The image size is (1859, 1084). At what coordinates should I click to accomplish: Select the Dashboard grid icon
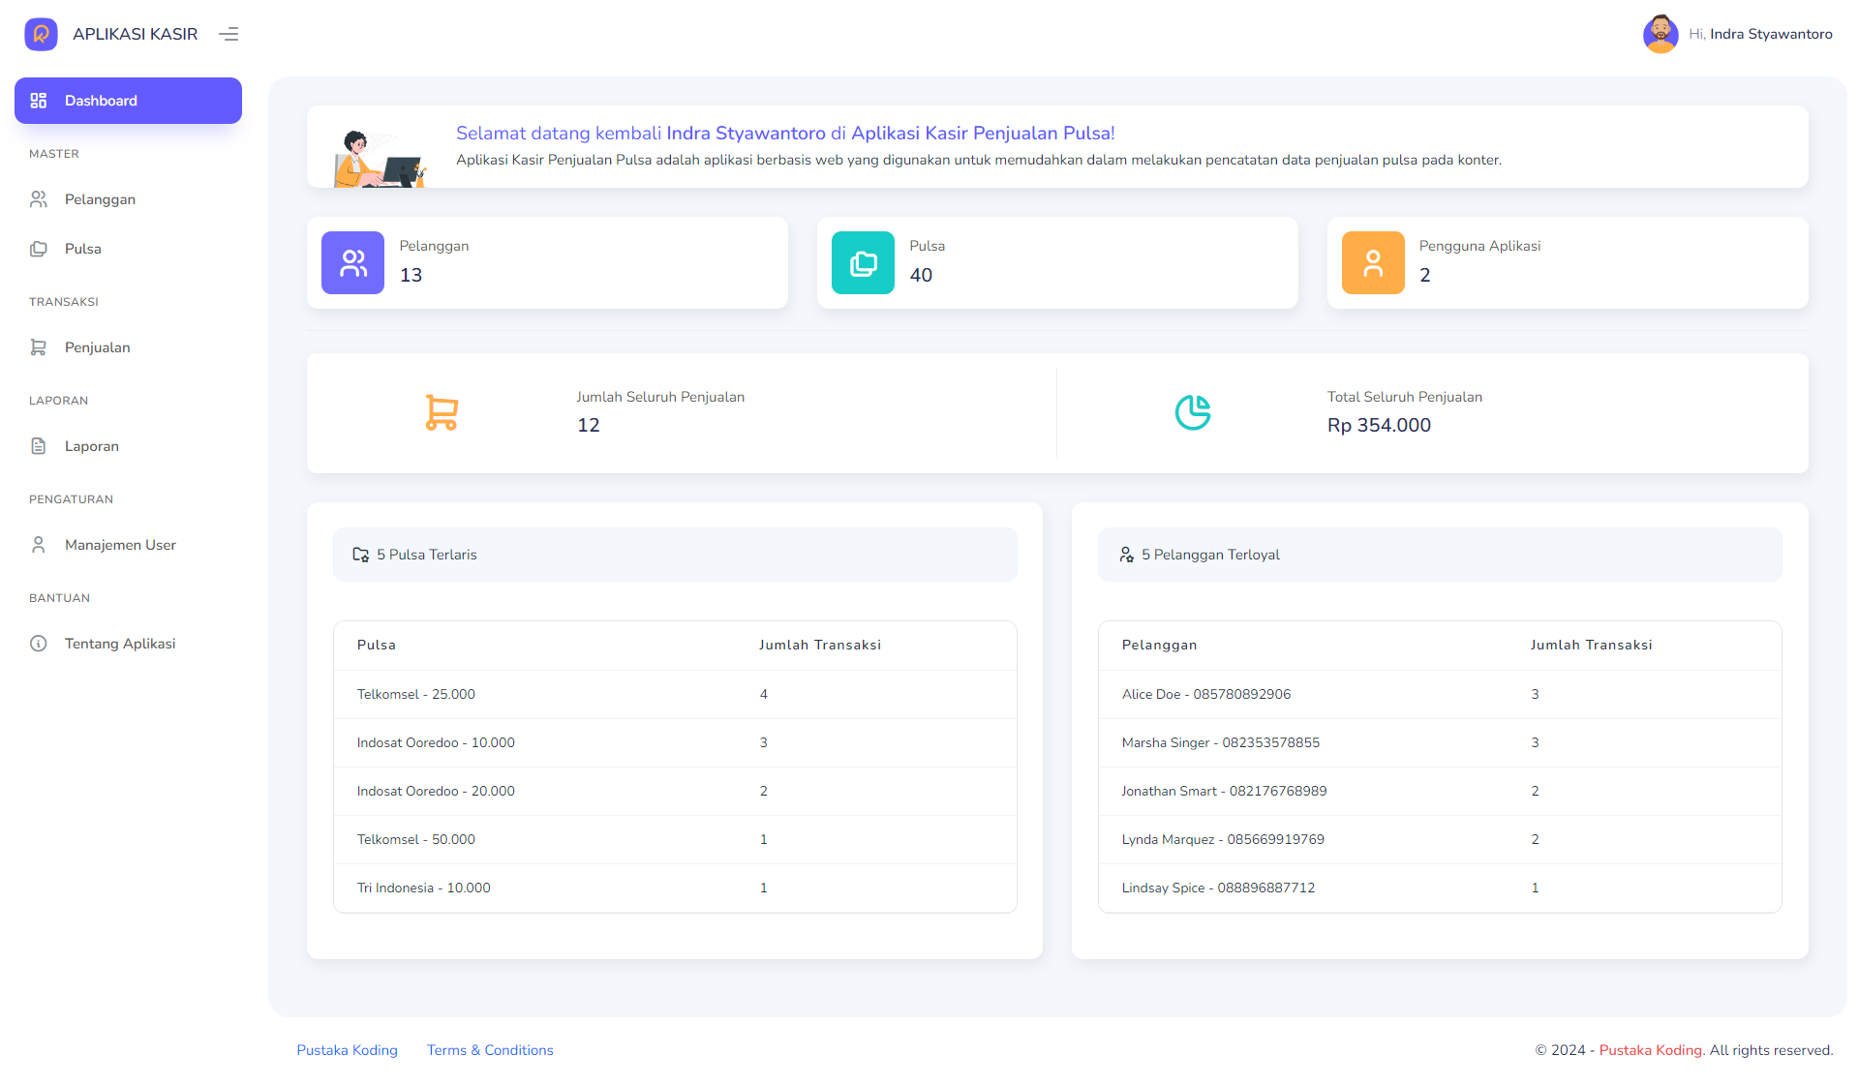click(39, 100)
